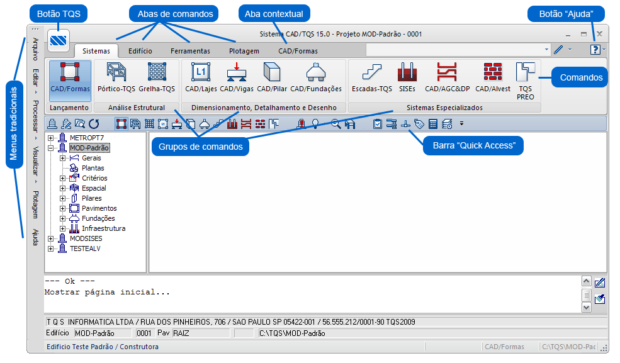Open the vertical Ajuda menu
Viewport: 620px width, 363px height.
click(x=36, y=237)
